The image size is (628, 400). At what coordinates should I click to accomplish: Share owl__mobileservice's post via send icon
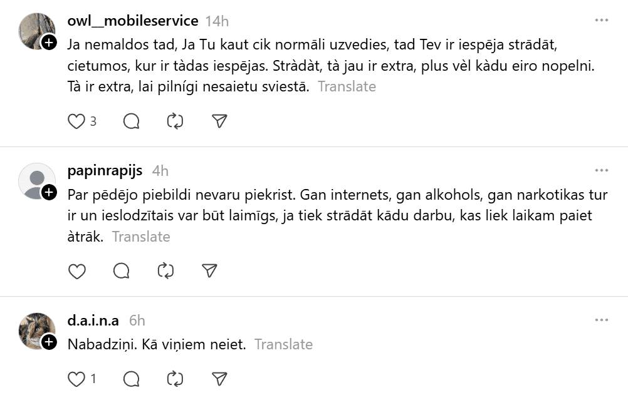(219, 121)
